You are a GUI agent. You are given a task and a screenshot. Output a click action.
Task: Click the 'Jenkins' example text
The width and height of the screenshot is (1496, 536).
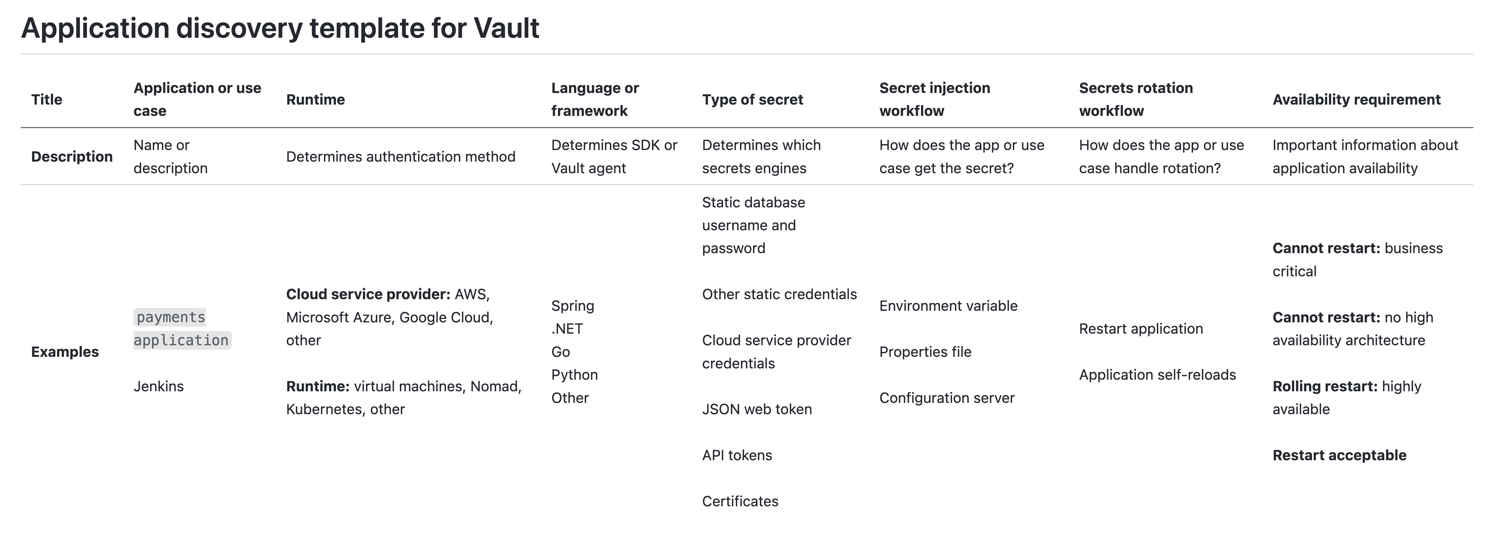tap(158, 386)
